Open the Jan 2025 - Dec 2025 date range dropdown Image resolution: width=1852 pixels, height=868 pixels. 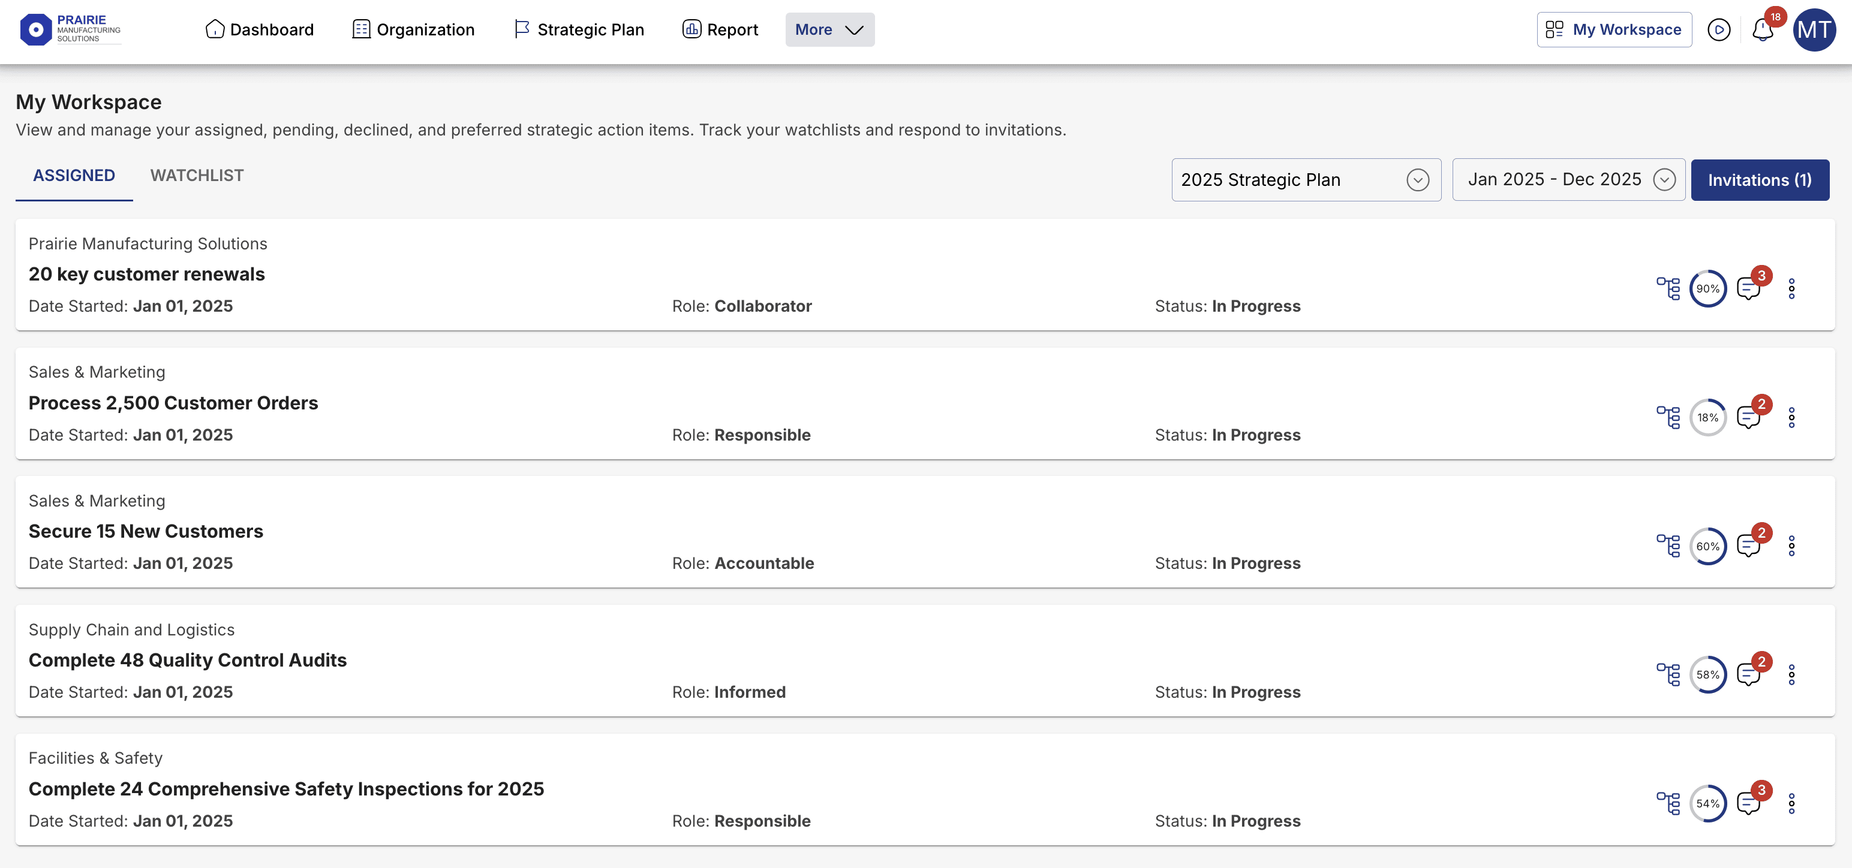click(1568, 180)
